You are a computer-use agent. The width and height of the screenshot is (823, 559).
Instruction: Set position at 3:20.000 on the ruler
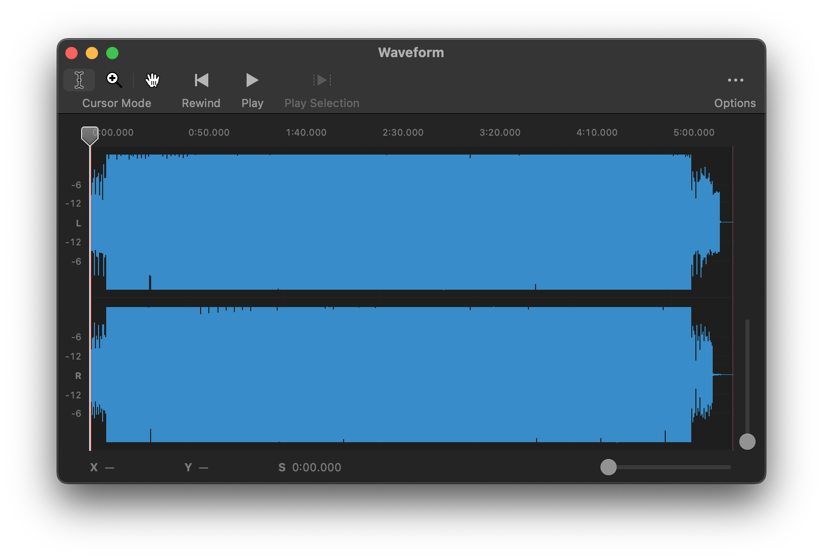[x=500, y=133]
